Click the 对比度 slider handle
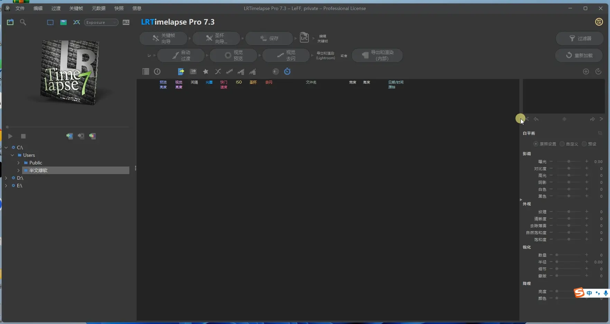 569,169
